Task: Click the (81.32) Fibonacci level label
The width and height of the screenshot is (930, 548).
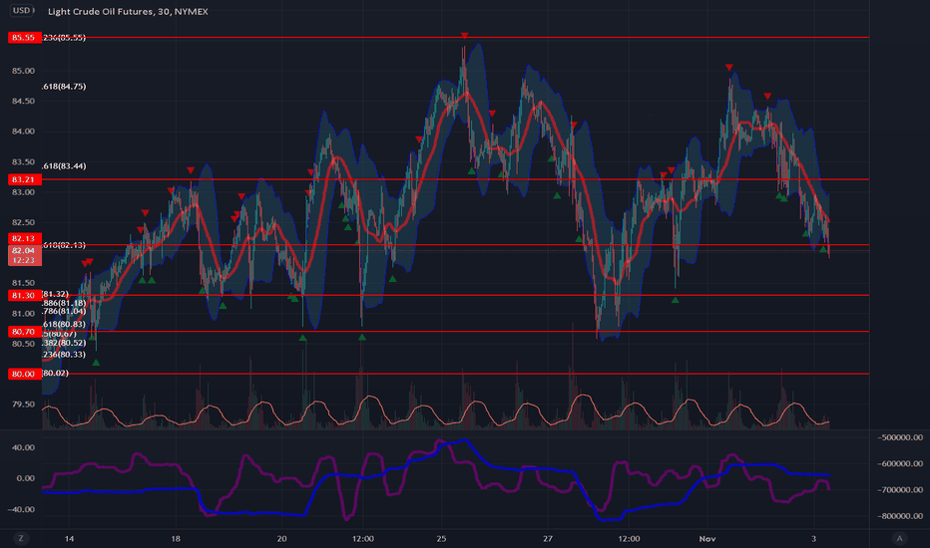Action: point(55,294)
